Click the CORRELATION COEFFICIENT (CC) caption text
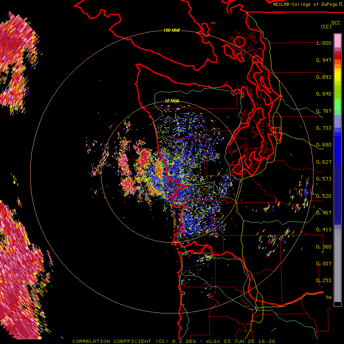Image resolution: width=344 pixels, height=344 pixels. 120,341
